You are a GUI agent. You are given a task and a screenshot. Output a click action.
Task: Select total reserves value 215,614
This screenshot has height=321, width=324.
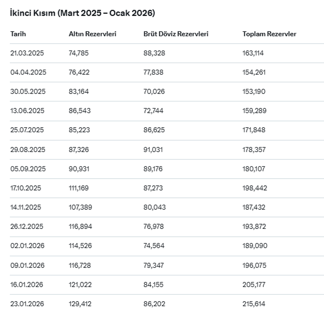(x=254, y=304)
